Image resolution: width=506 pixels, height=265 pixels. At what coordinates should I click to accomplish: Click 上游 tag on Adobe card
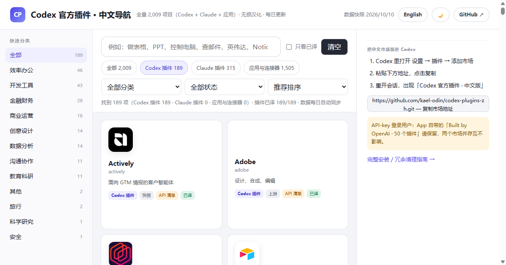click(x=273, y=193)
